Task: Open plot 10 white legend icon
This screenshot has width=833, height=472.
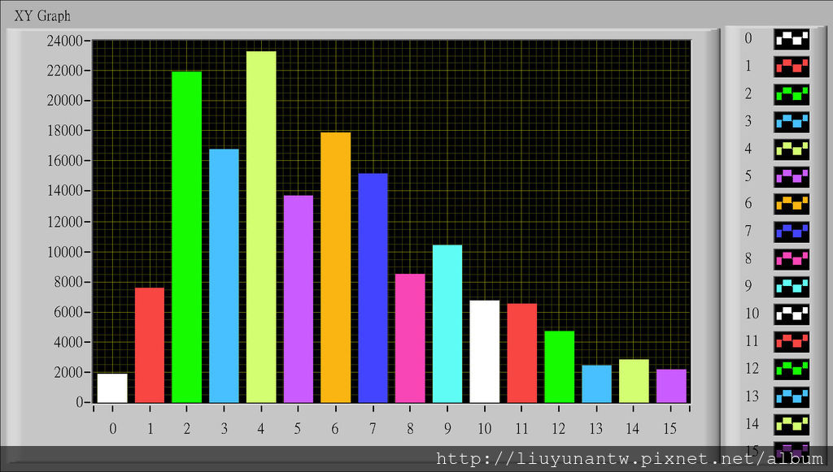Action: pyautogui.click(x=792, y=314)
